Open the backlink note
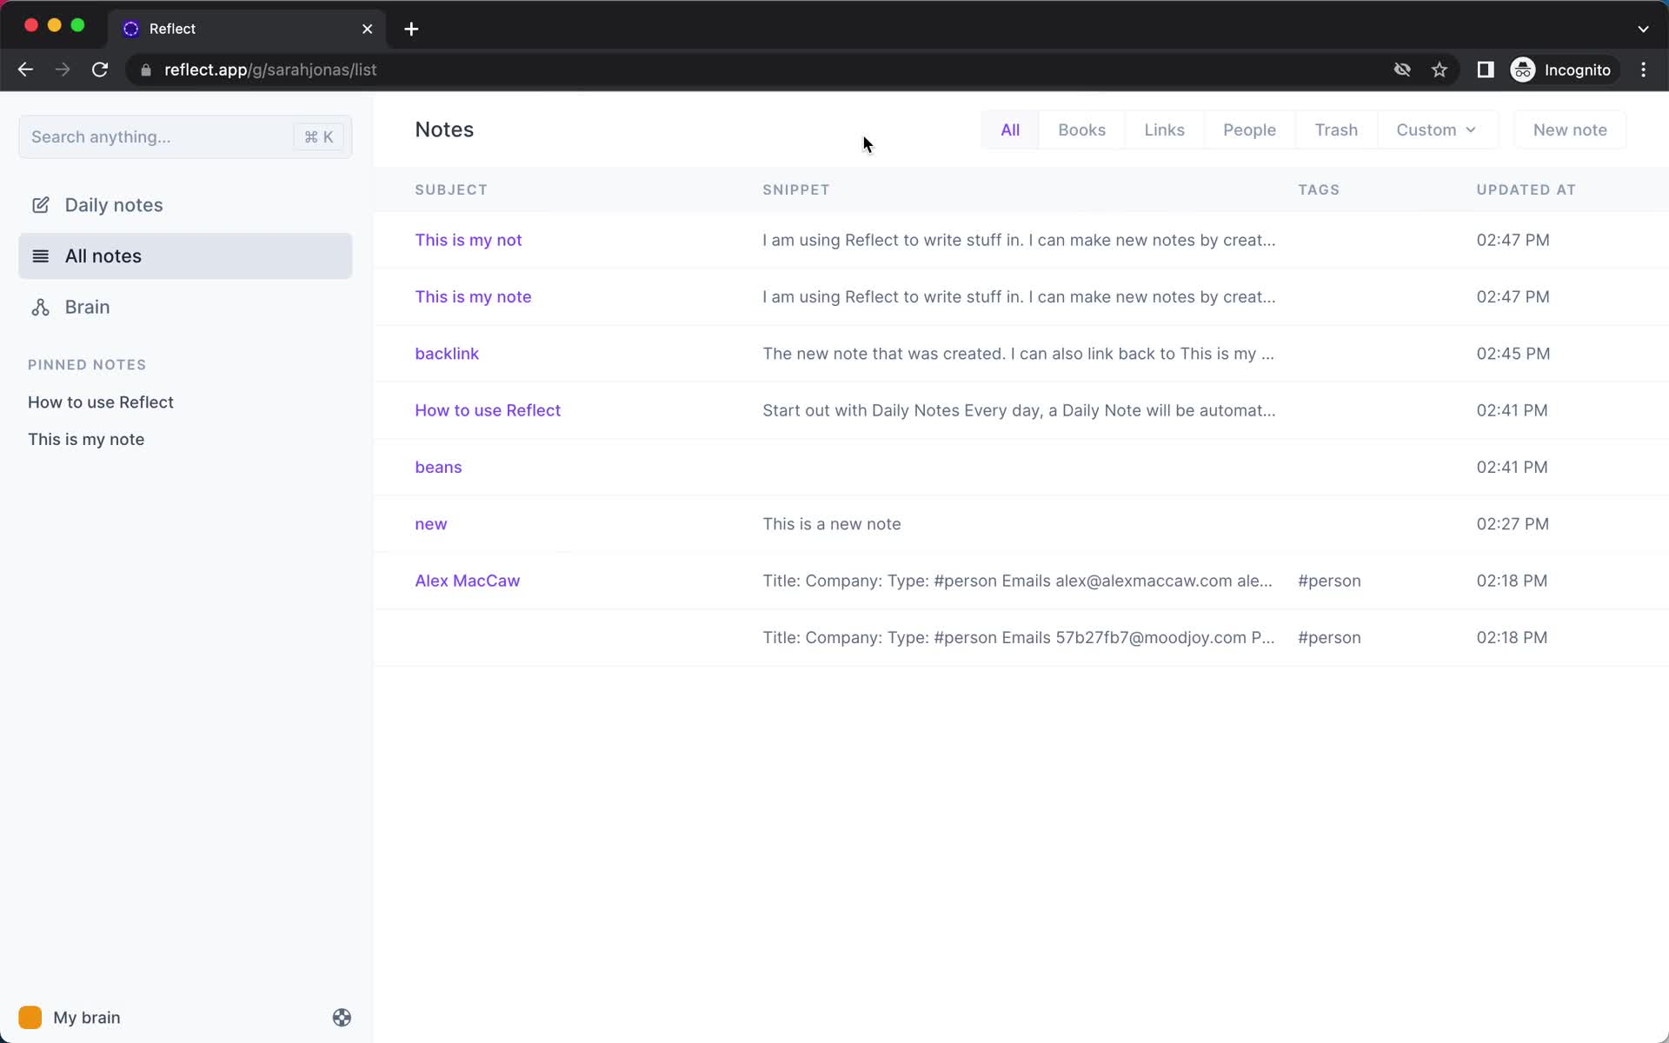This screenshot has height=1043, width=1669. pyautogui.click(x=447, y=352)
